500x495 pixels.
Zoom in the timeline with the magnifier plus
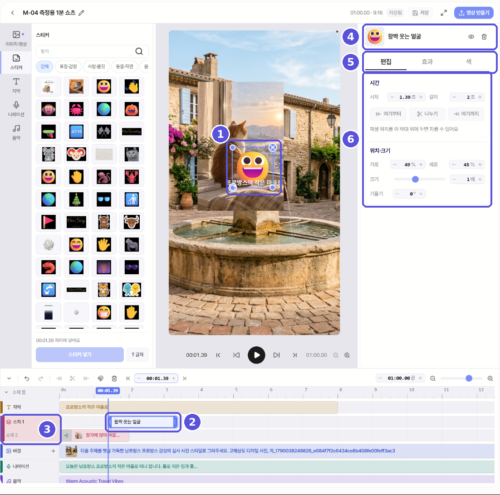pos(490,379)
